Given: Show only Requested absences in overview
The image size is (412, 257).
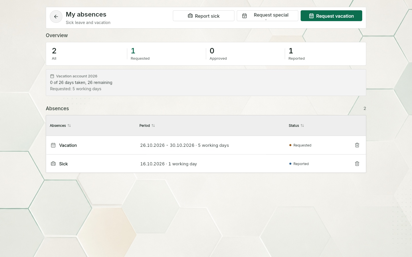Looking at the screenshot, I should (x=167, y=54).
